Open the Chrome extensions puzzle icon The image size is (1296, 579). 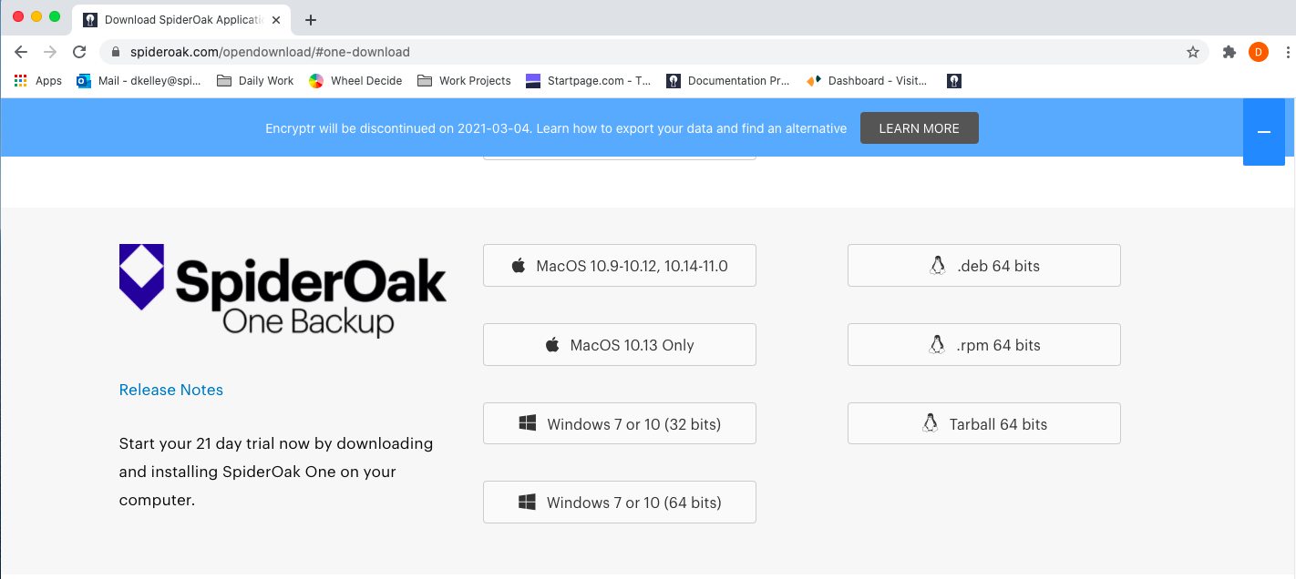tap(1229, 52)
